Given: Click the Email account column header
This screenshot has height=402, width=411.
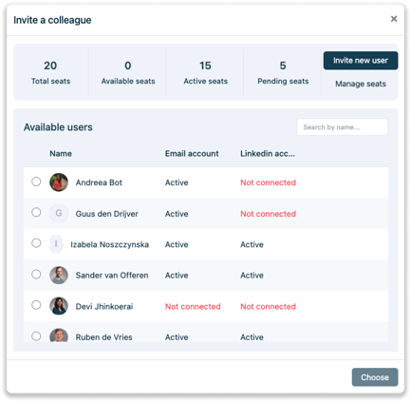Looking at the screenshot, I should coord(192,154).
